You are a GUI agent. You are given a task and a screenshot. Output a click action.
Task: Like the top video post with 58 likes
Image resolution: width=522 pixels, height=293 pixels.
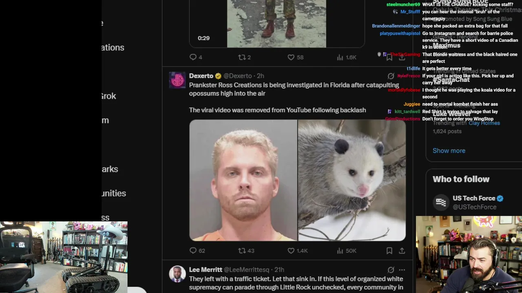click(x=296, y=57)
